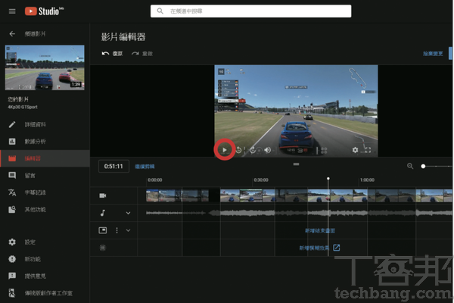Click the back arrow to channel videos
Image resolution: width=454 pixels, height=303 pixels.
point(12,34)
